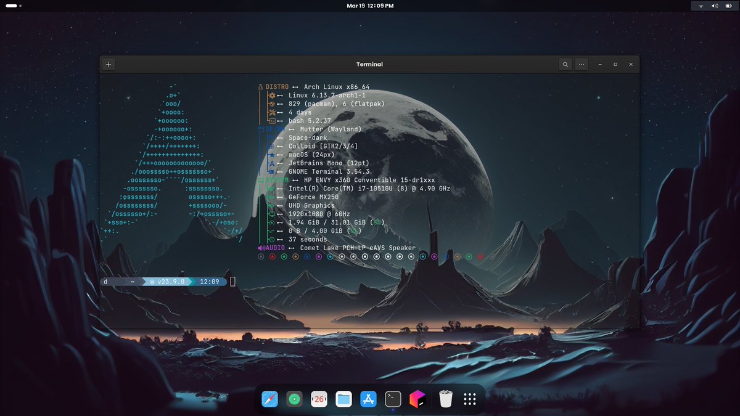Open the Calendar app showing 26
The width and height of the screenshot is (740, 416).
319,399
